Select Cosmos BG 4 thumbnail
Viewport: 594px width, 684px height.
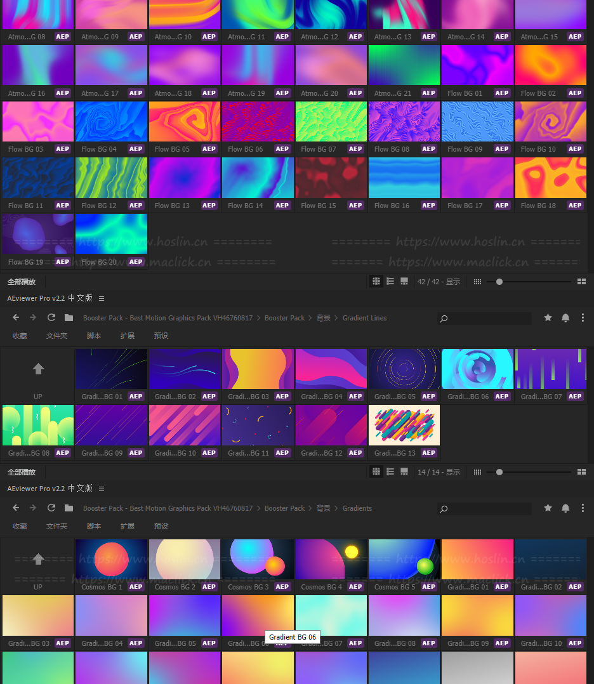pyautogui.click(x=331, y=559)
